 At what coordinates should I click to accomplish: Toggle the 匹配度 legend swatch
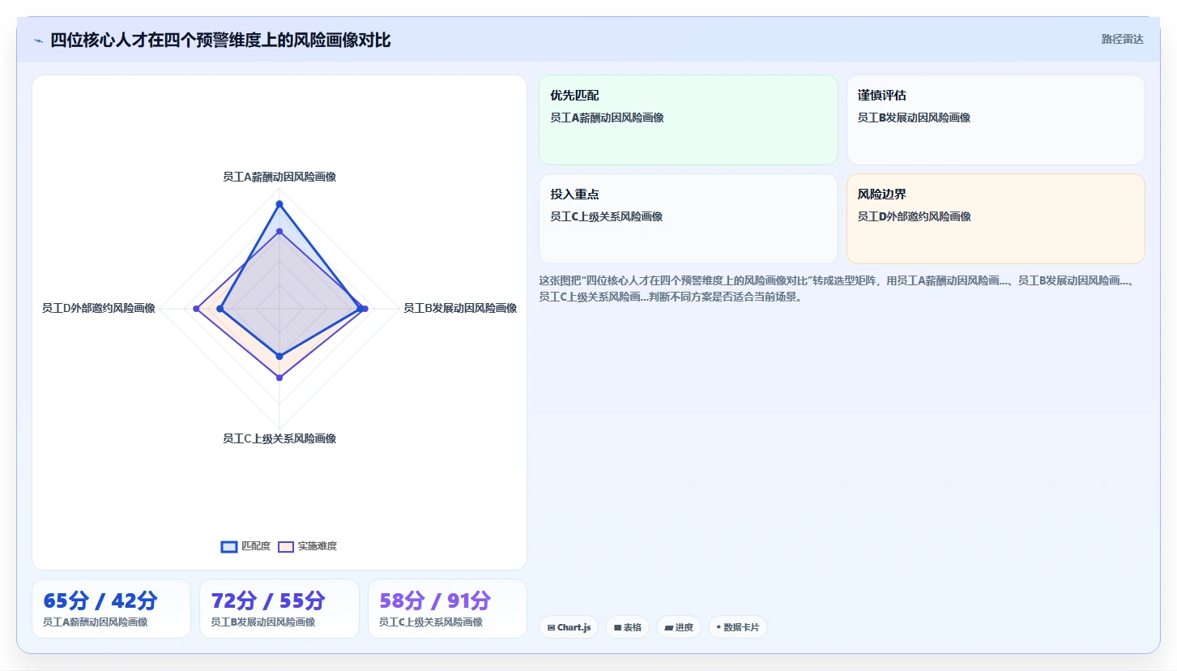229,546
